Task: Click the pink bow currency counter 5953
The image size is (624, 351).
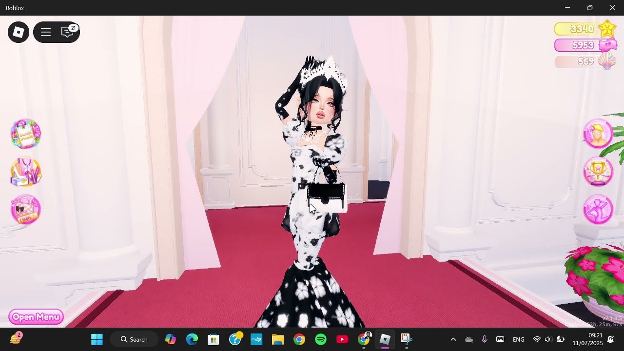Action: point(585,45)
